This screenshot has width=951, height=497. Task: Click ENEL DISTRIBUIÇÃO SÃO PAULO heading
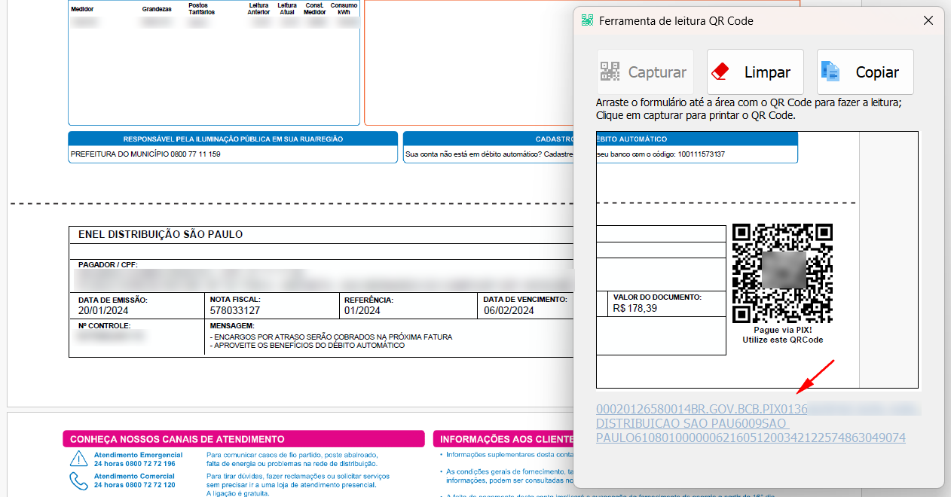pyautogui.click(x=161, y=234)
